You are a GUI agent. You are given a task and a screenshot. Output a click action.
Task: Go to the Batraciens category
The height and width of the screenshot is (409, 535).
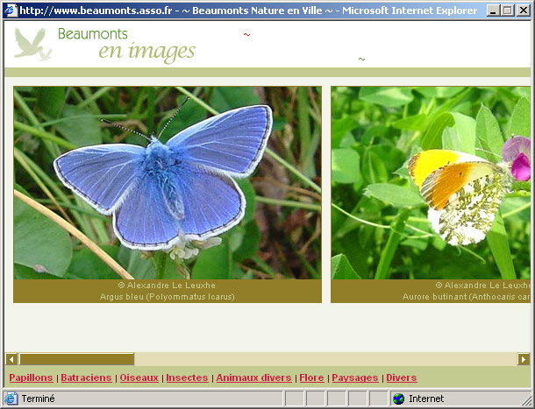pos(86,377)
